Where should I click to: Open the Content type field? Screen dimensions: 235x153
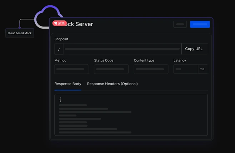point(151,69)
